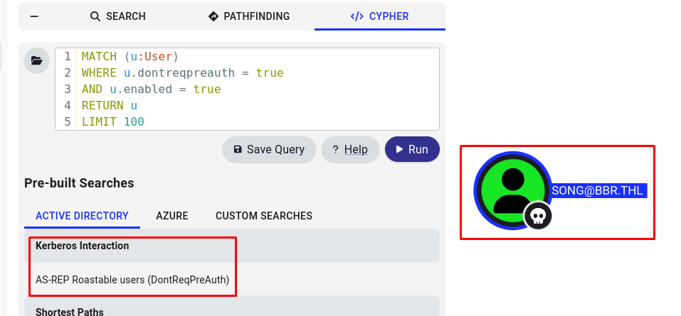Screen dimensions: 681x316
Task: Open the CUSTOM SEARCHES tab
Action: [x=264, y=215]
